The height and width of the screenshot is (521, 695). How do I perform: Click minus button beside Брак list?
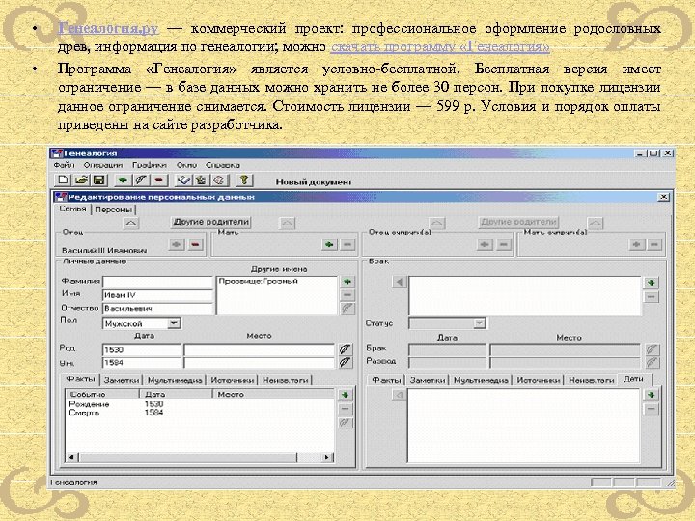click(x=652, y=297)
